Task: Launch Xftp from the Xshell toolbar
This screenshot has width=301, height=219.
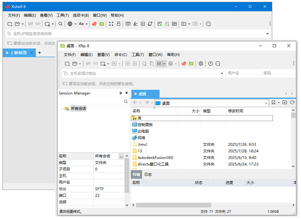Action: [x=101, y=24]
